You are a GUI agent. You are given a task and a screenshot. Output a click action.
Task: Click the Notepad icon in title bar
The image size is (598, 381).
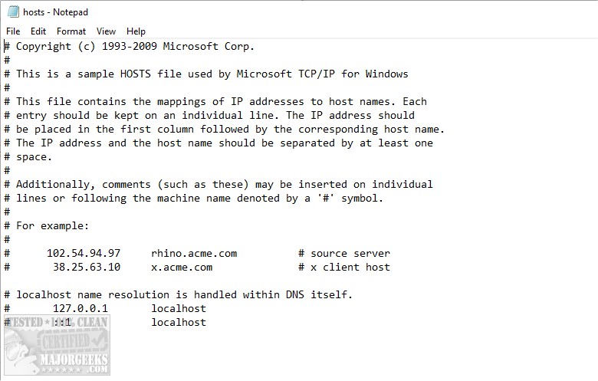pos(13,12)
